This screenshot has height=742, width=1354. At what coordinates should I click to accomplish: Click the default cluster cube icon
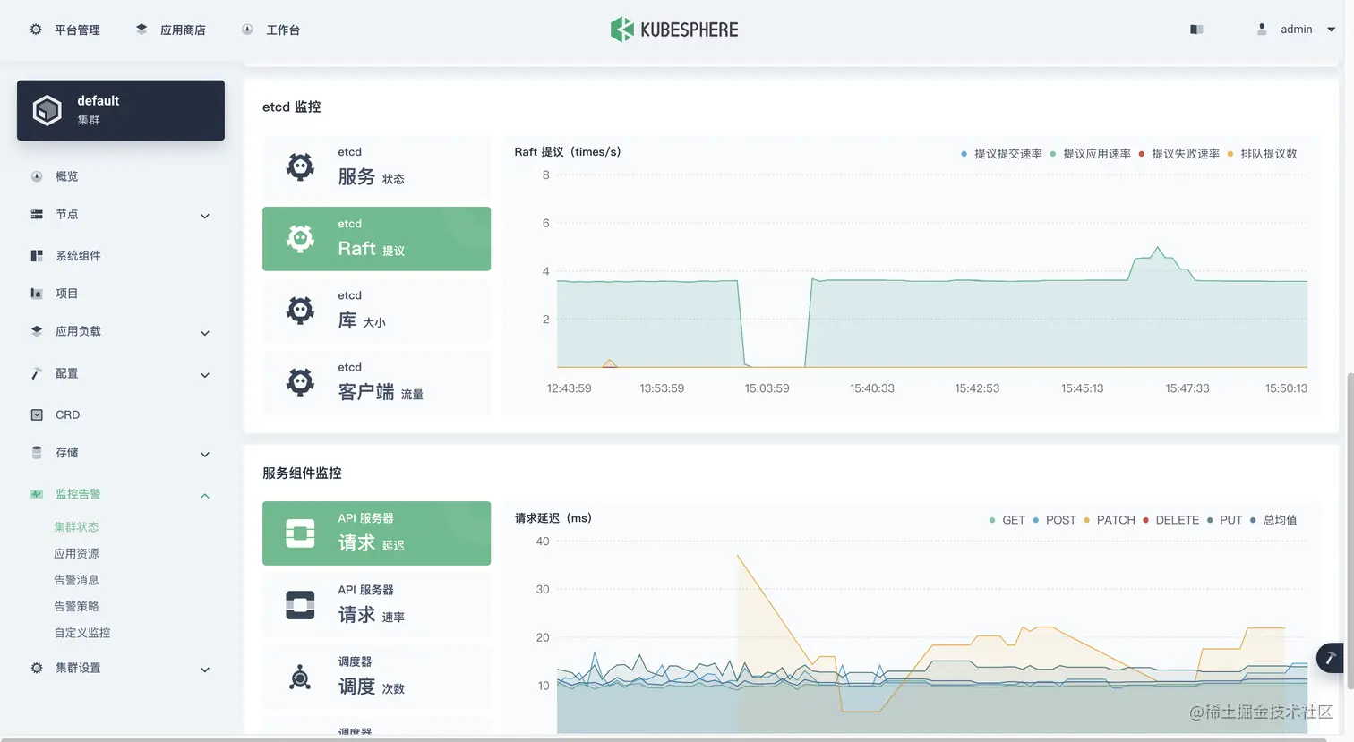tap(47, 110)
